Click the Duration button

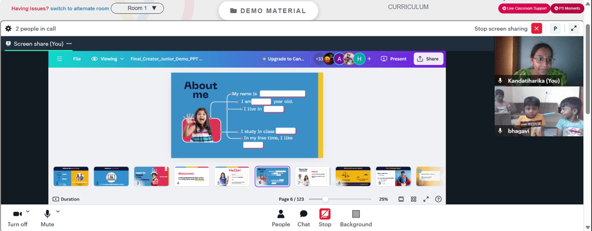coord(66,199)
